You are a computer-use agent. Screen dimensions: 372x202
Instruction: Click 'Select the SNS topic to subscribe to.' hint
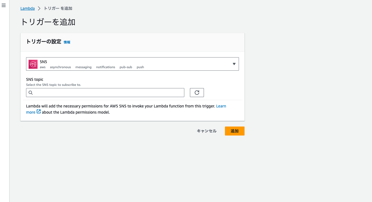point(54,85)
